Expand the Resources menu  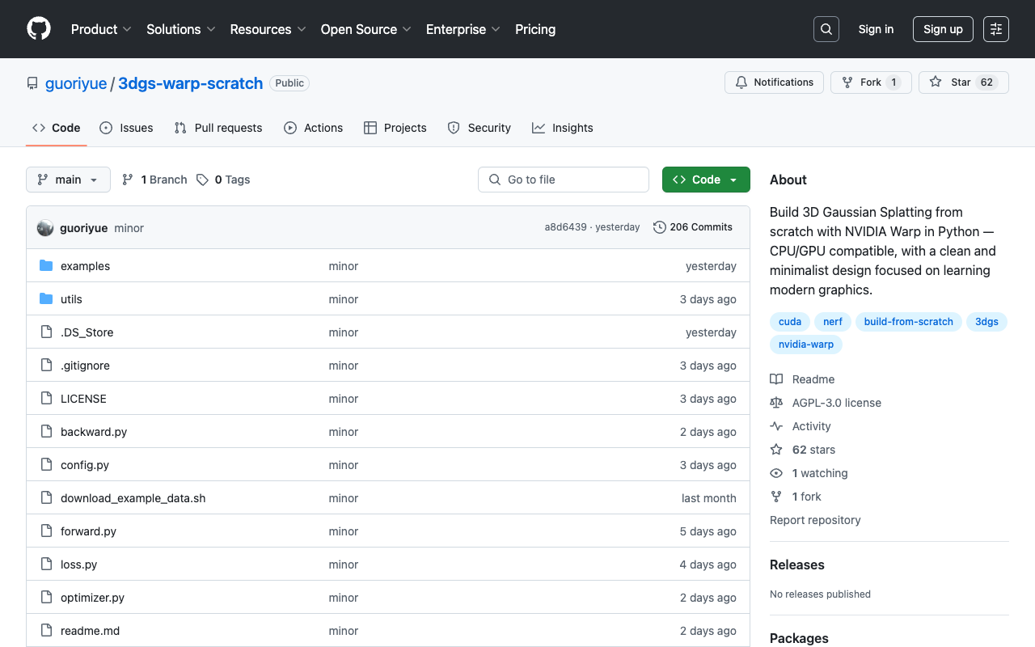tap(268, 29)
